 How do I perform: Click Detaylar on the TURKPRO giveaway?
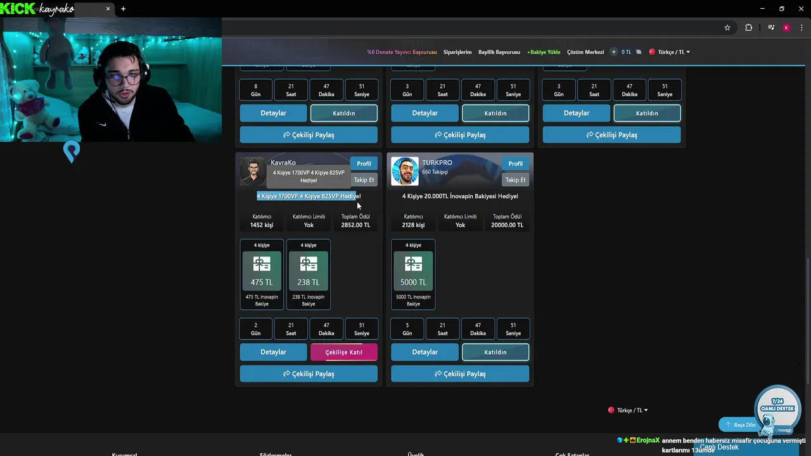point(425,352)
